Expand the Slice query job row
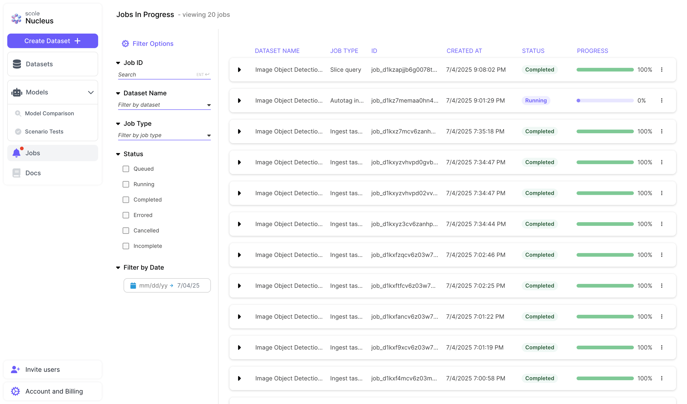687x404 pixels. (240, 70)
